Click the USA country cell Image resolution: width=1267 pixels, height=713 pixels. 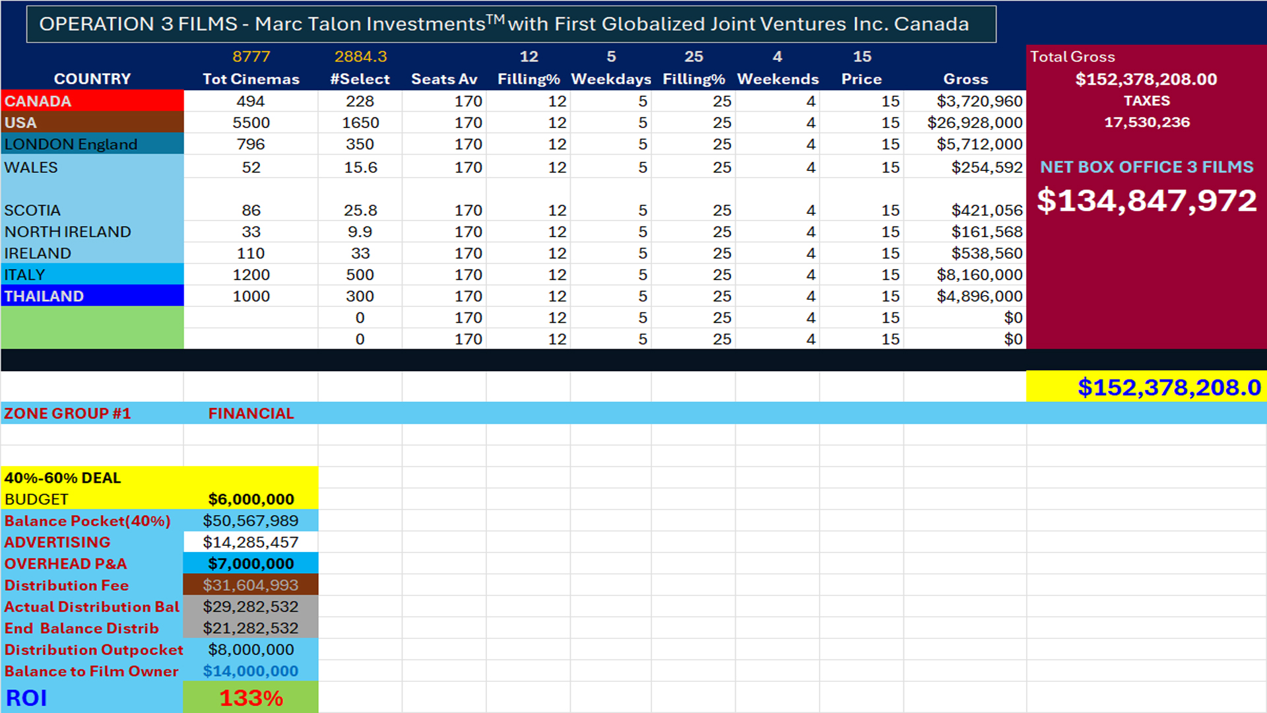pyautogui.click(x=92, y=123)
